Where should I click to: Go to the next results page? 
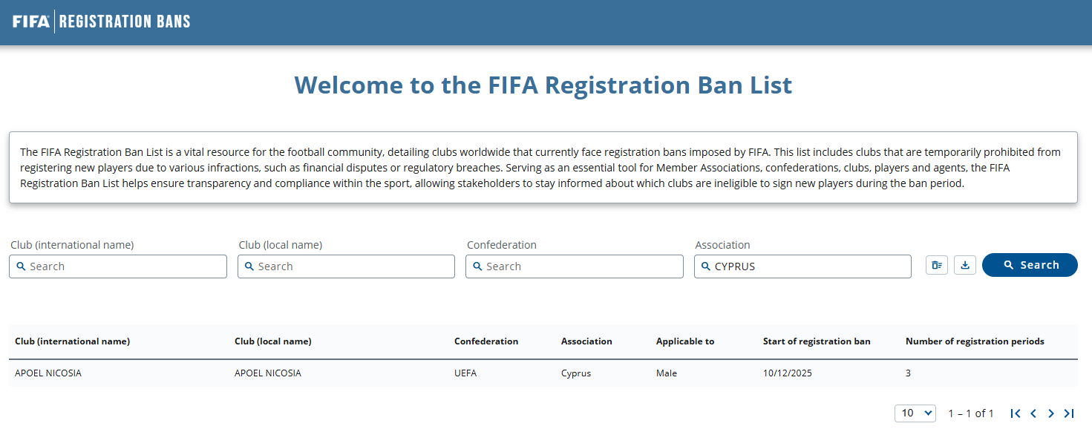point(1051,413)
